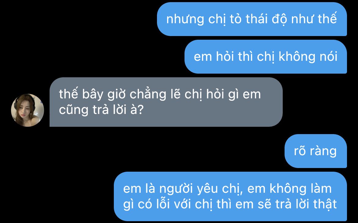Select the "em hỏi thì chị không nói" bubble
The height and width of the screenshot is (223, 358).
(266, 57)
